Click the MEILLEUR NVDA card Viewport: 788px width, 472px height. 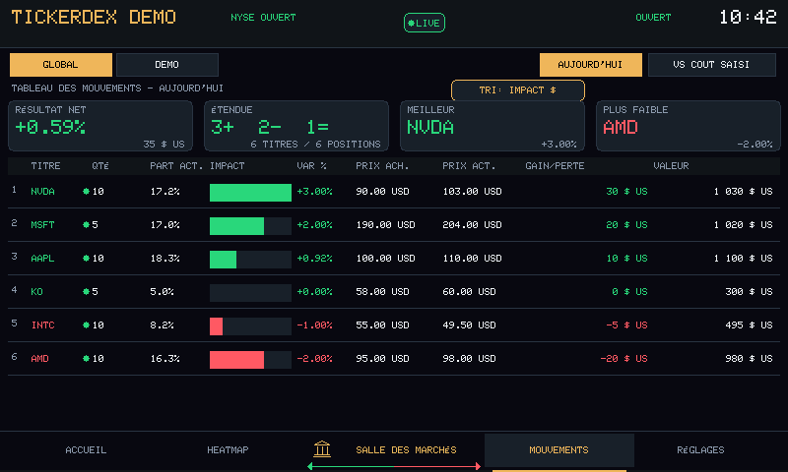(492, 126)
